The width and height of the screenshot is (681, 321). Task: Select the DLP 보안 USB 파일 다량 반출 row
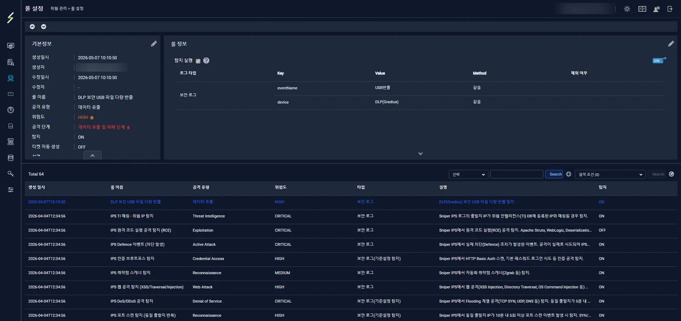pyautogui.click(x=351, y=202)
